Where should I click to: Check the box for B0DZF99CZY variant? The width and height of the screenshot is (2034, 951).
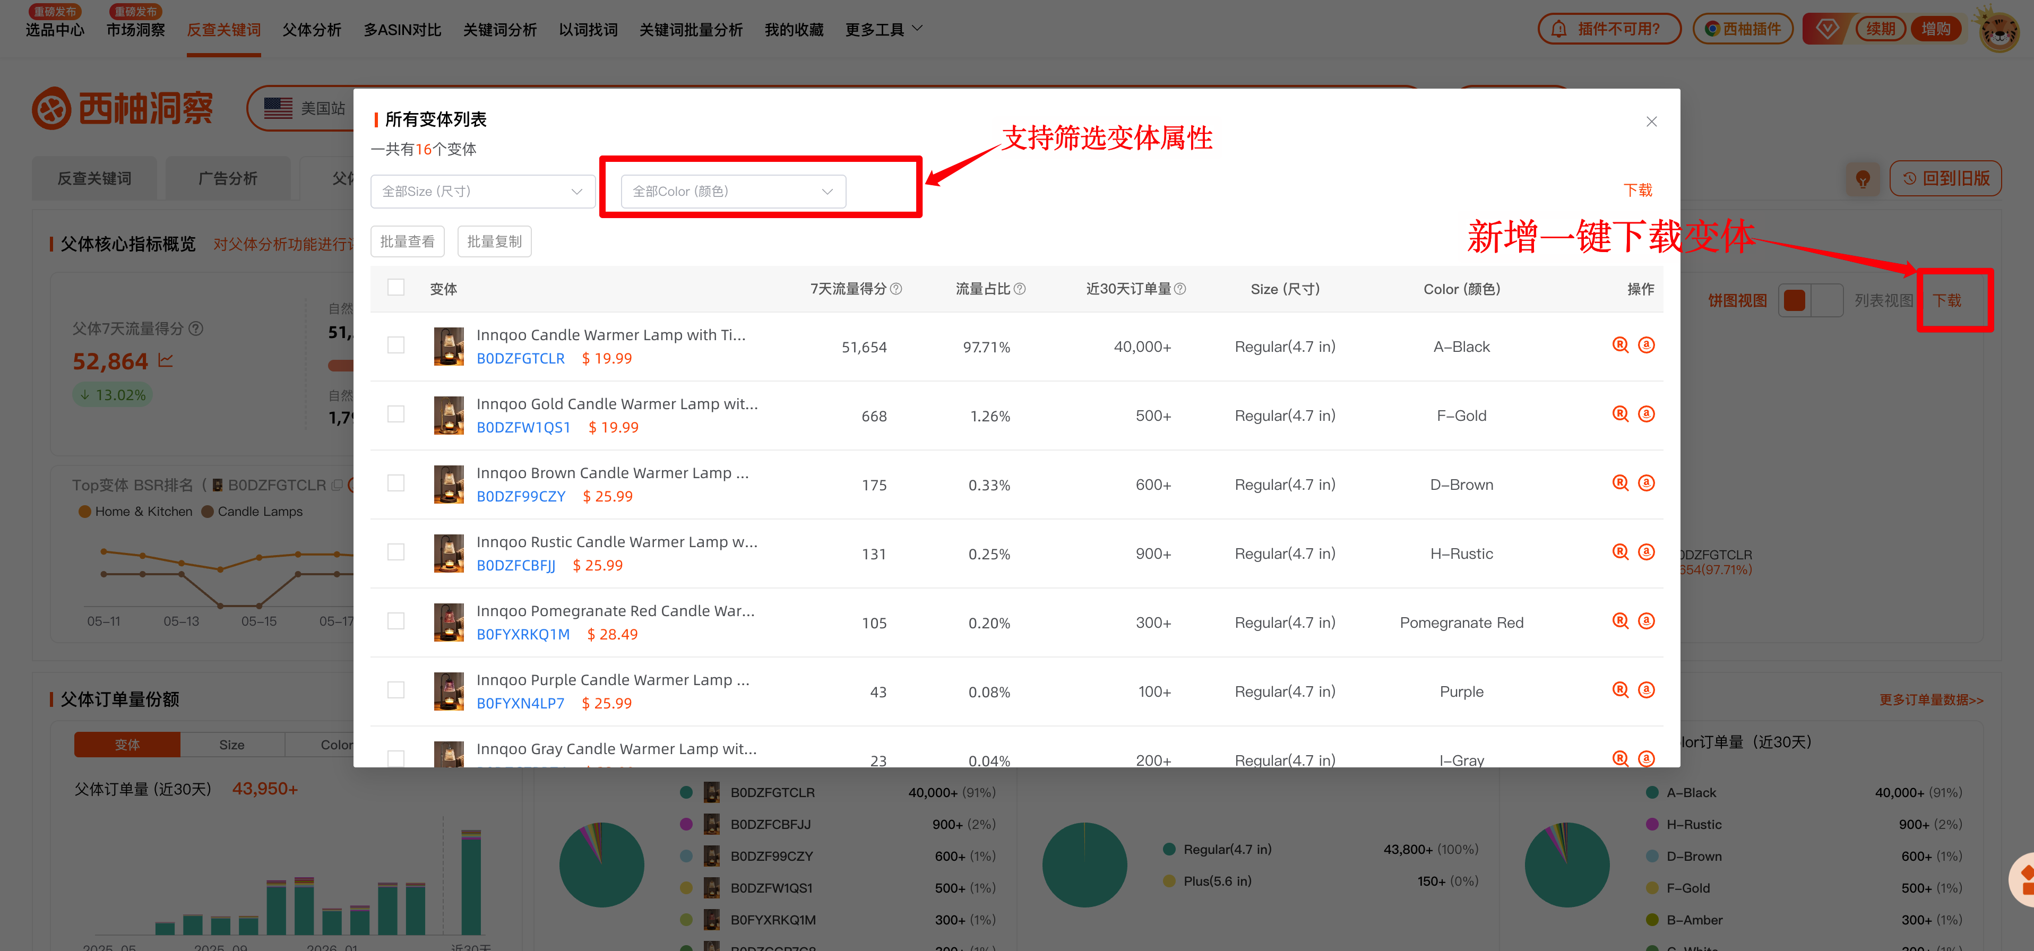coord(395,483)
